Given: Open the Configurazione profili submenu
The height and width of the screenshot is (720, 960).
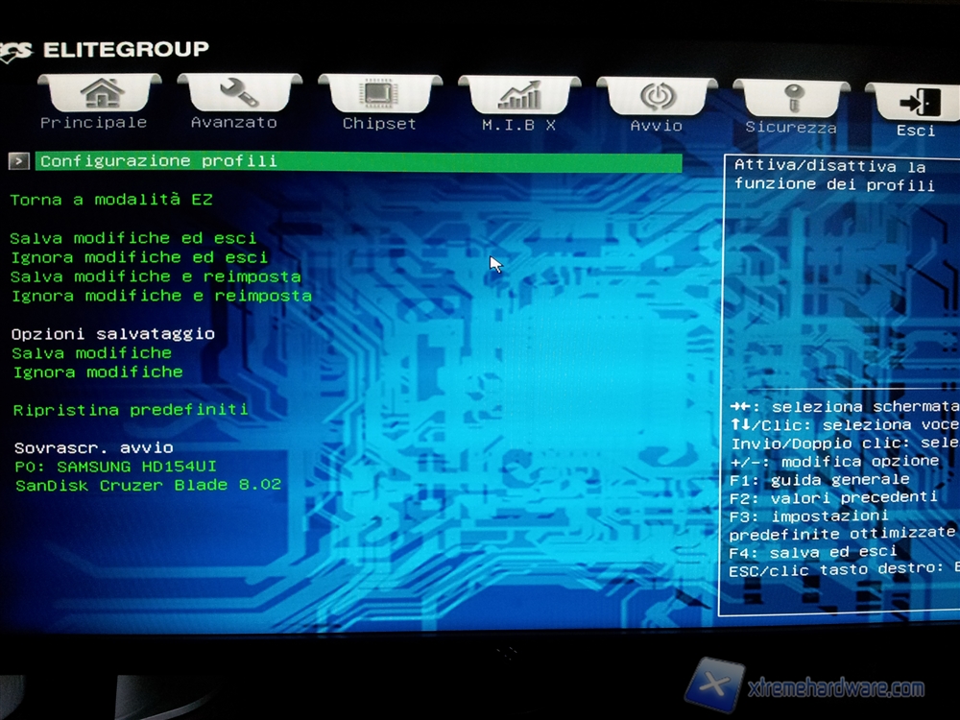Looking at the screenshot, I should pos(158,161).
